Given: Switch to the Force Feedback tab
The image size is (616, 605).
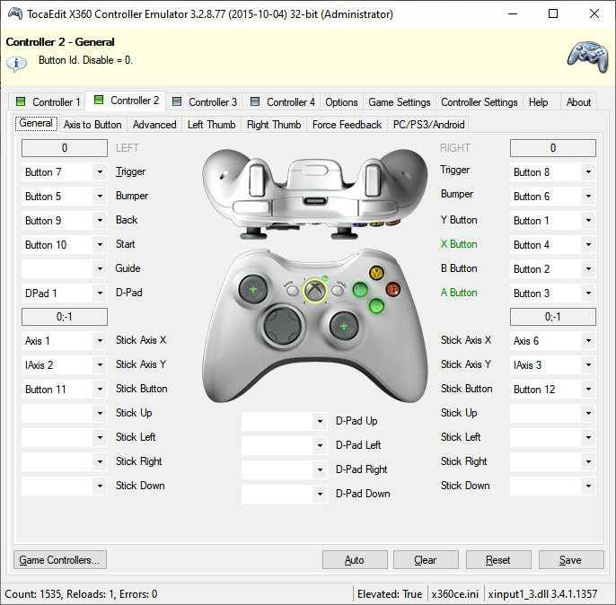Looking at the screenshot, I should click(347, 125).
